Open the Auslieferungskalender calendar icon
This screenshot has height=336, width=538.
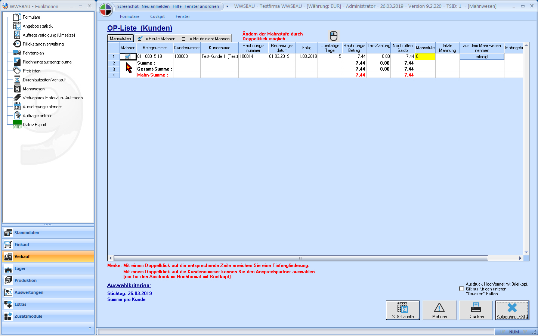17,107
